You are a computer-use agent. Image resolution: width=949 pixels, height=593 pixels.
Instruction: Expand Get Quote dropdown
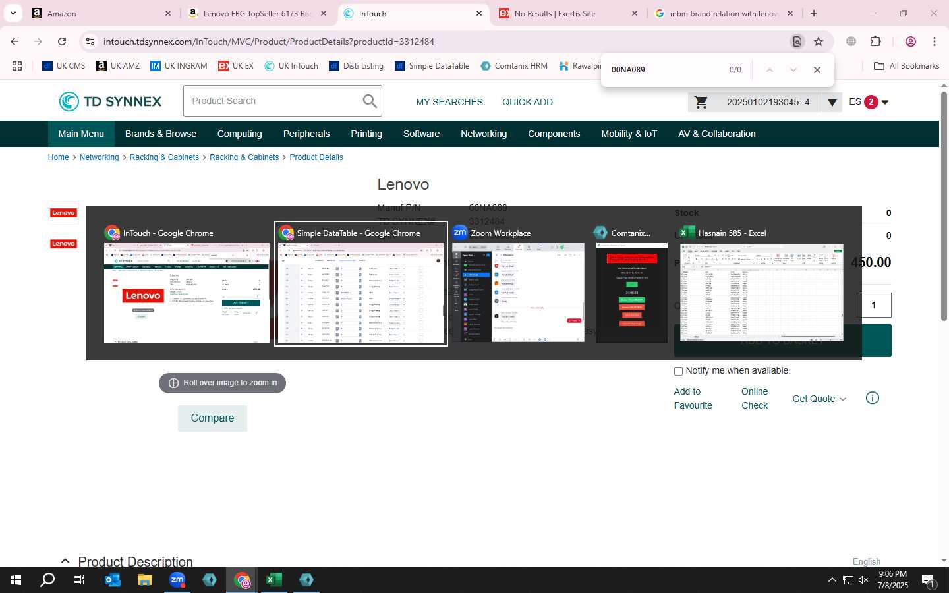coord(819,399)
